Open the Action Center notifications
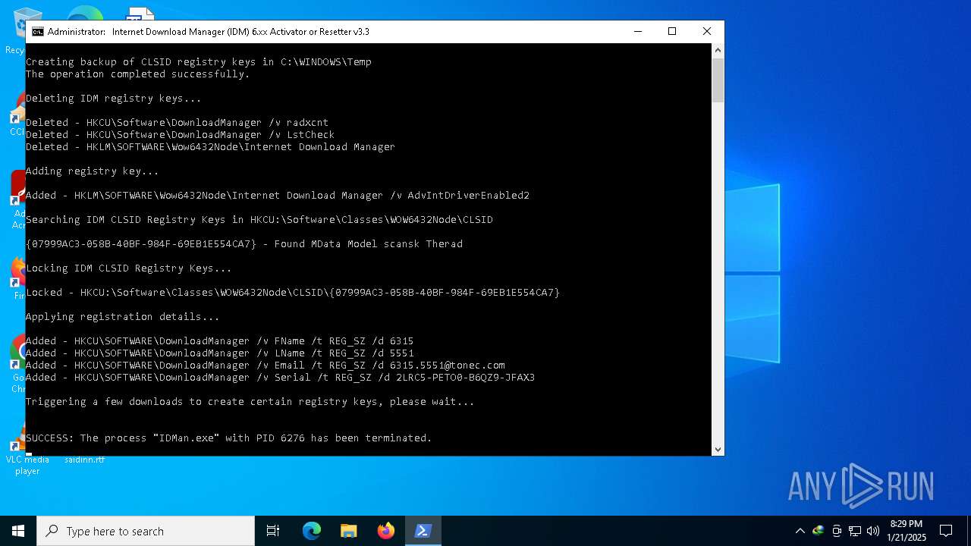Screen dimensions: 971x546 (x=946, y=531)
